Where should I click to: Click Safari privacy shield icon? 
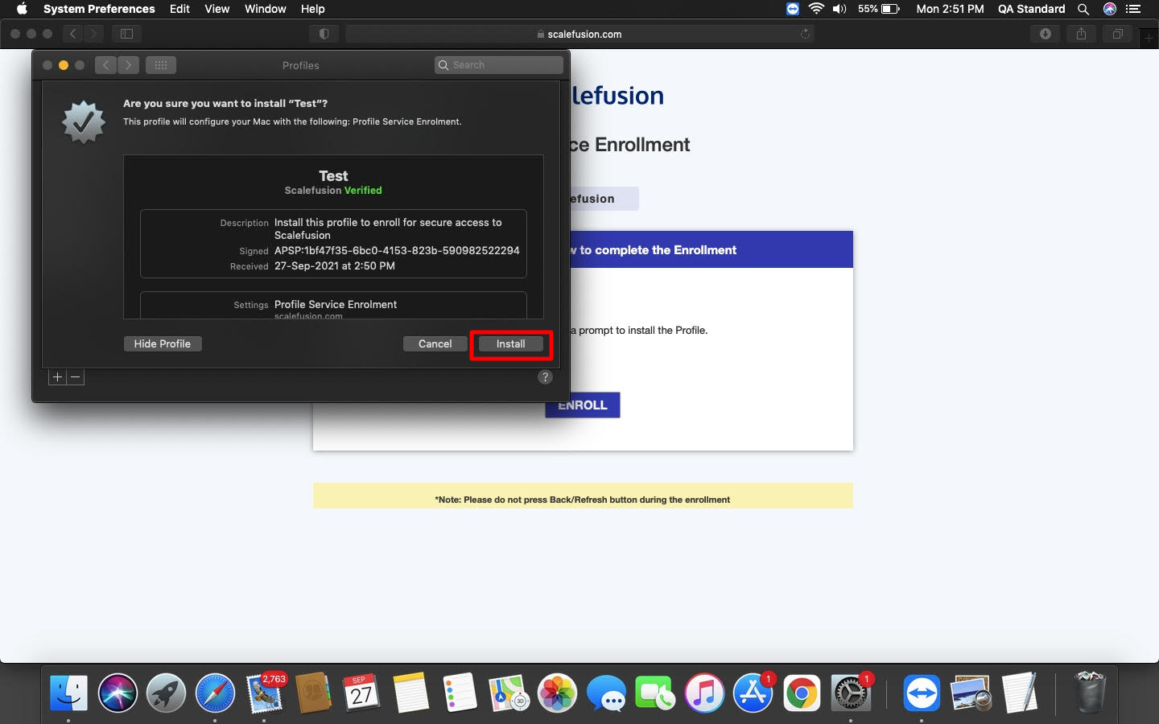[x=324, y=34]
